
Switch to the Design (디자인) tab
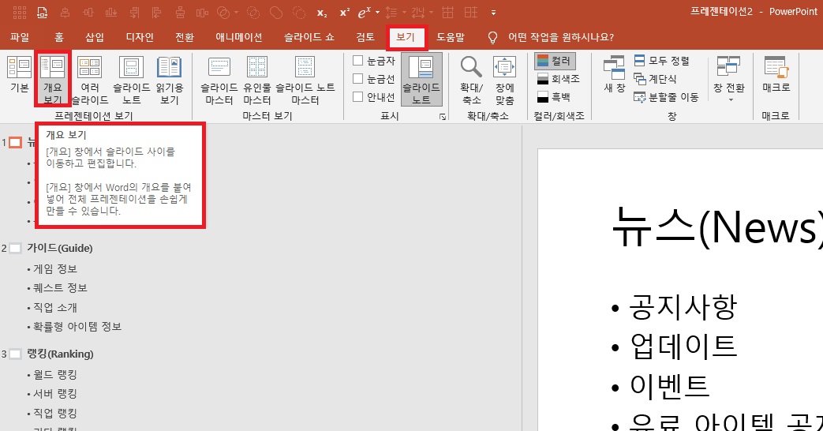(140, 37)
